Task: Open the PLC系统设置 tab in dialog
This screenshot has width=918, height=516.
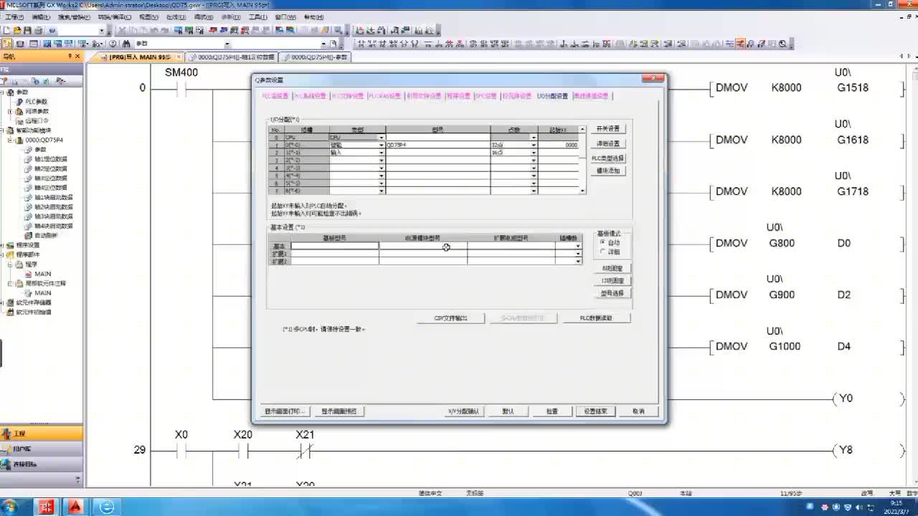Action: (x=310, y=96)
